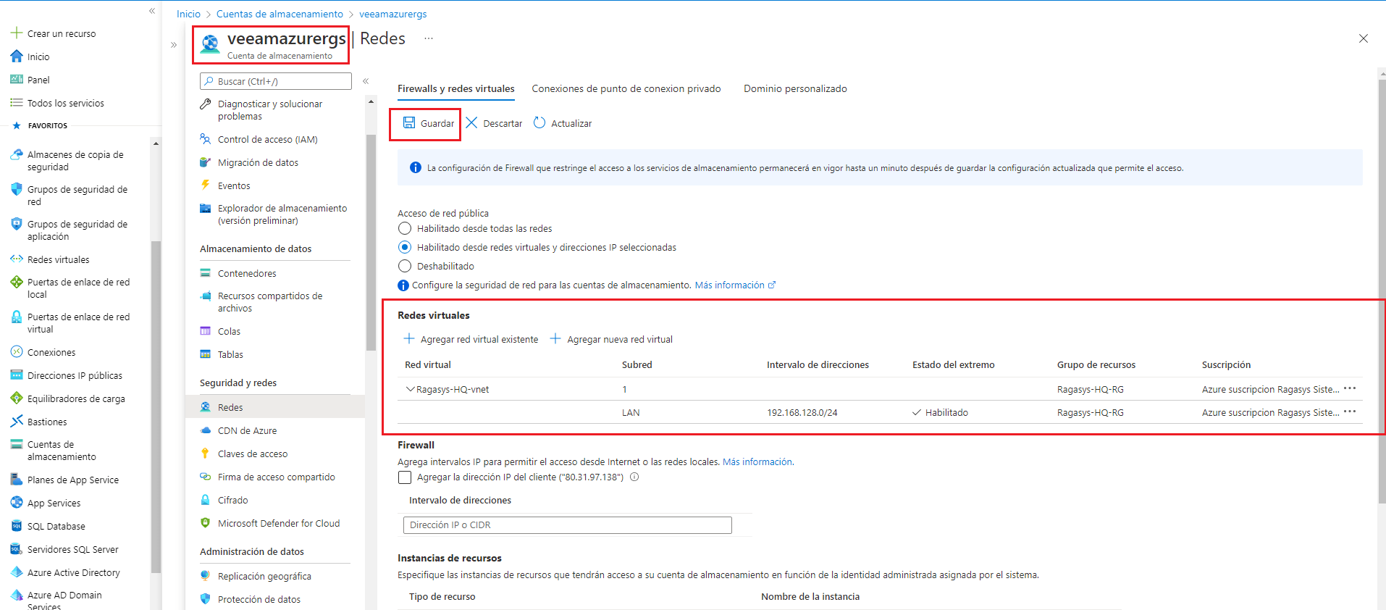The image size is (1386, 610).
Task: Open Todos los servicios list icon
Action: [x=16, y=102]
